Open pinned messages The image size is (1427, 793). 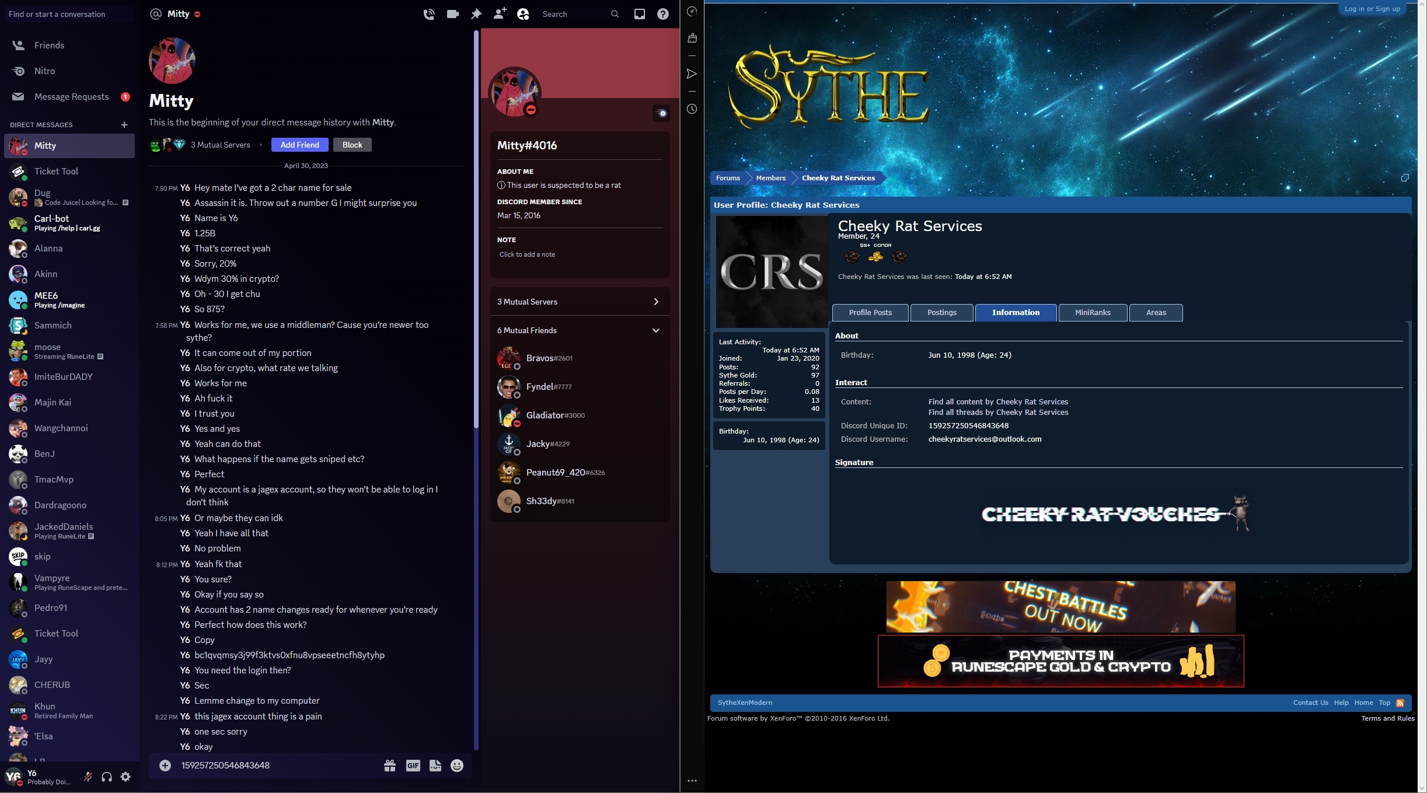tap(476, 14)
